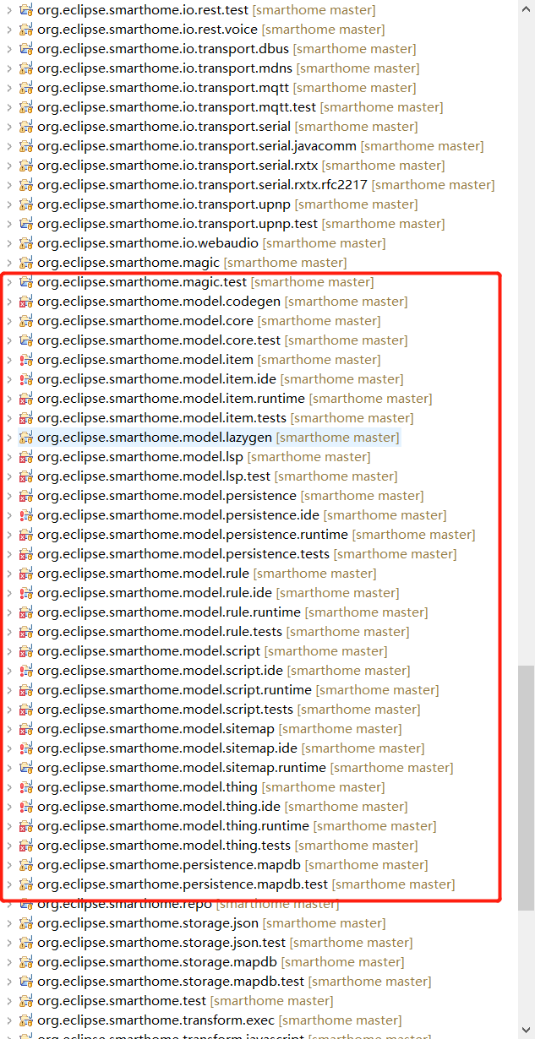
Task: Click project icon of io.webaudio
Action: [x=26, y=243]
